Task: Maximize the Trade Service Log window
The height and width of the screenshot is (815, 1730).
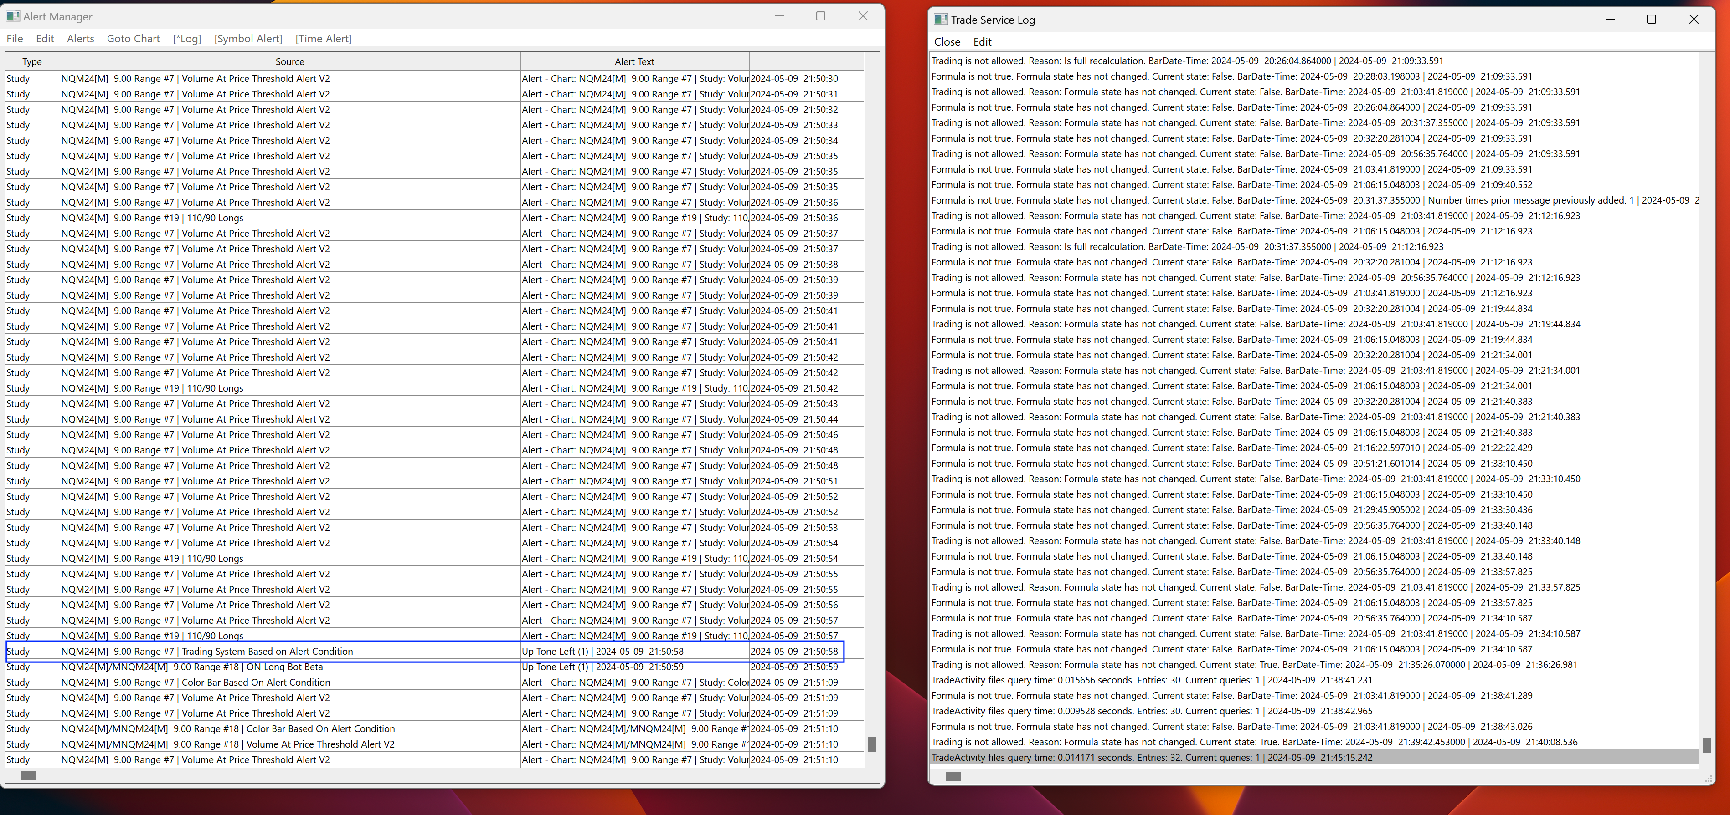Action: click(1652, 20)
